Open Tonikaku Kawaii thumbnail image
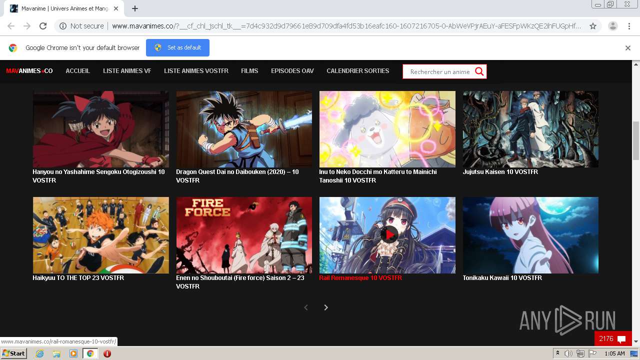Screen dimensions: 640x360 coord(530,235)
